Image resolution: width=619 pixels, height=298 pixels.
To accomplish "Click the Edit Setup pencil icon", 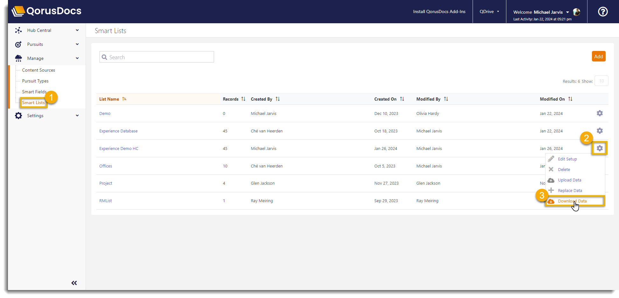I will coord(551,159).
